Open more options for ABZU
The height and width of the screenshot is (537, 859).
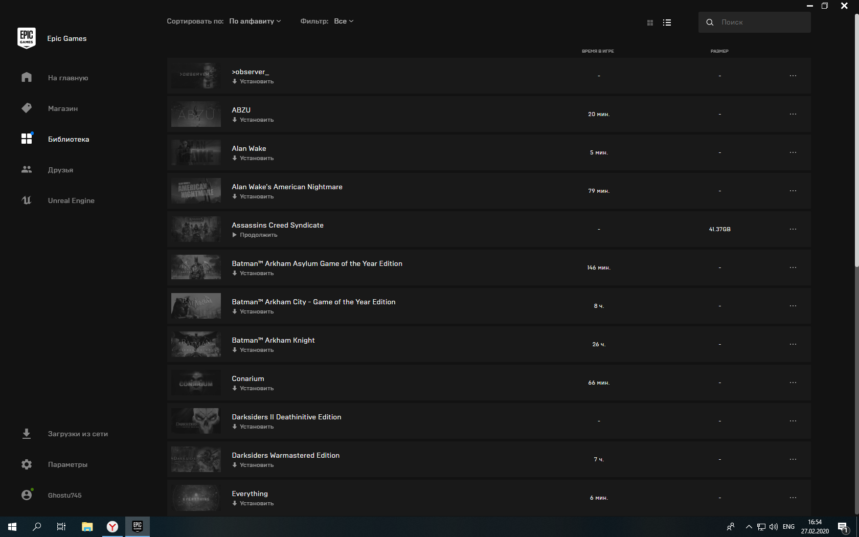click(793, 114)
